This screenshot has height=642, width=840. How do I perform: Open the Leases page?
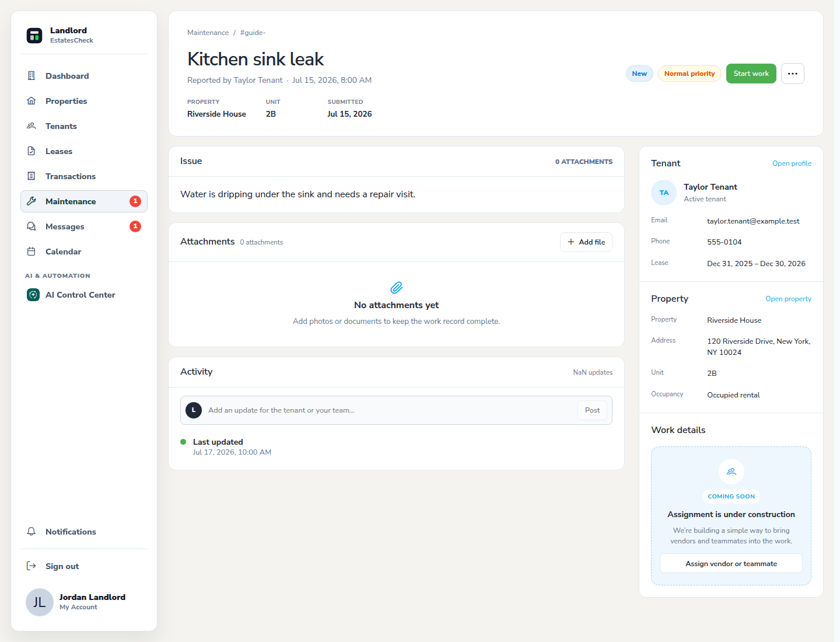[84, 151]
